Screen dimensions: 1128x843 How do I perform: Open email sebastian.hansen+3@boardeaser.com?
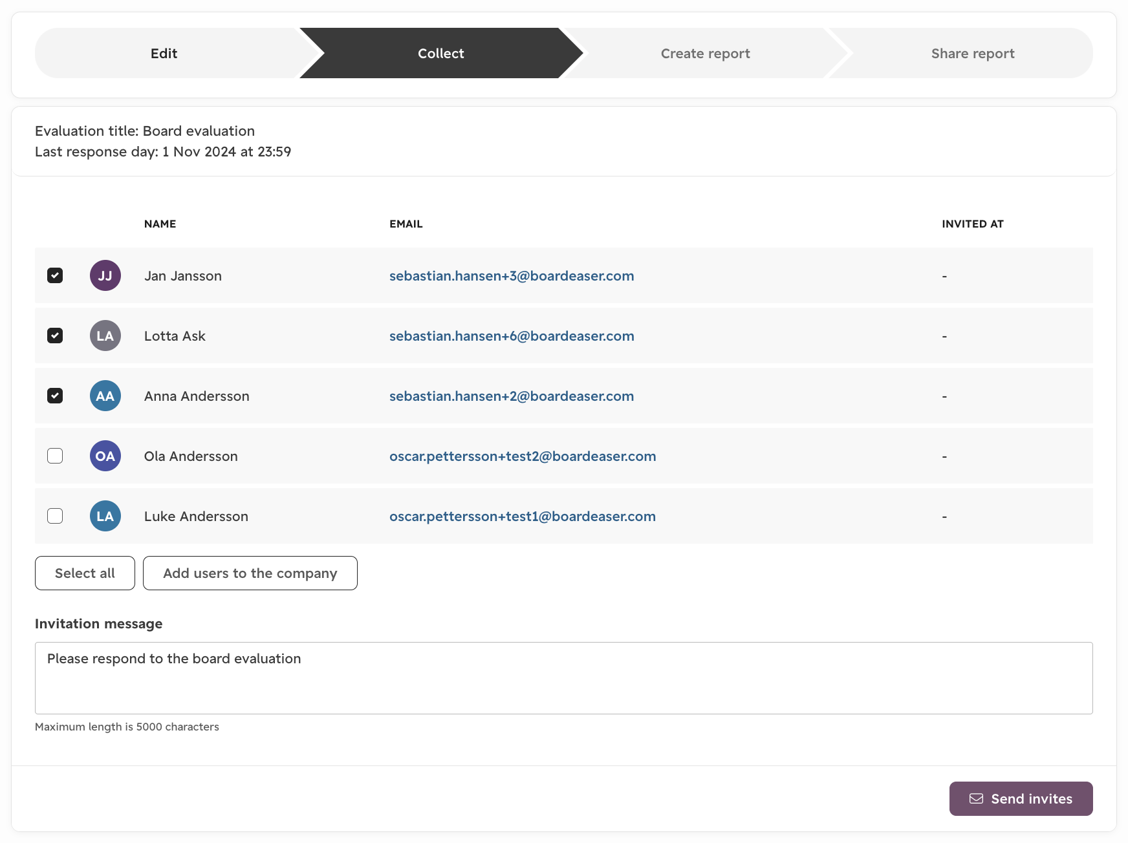[x=512, y=275]
